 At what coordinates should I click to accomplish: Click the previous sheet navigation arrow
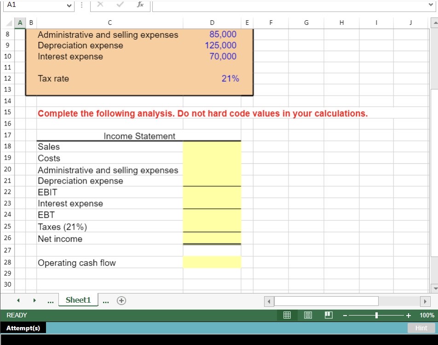(18, 300)
